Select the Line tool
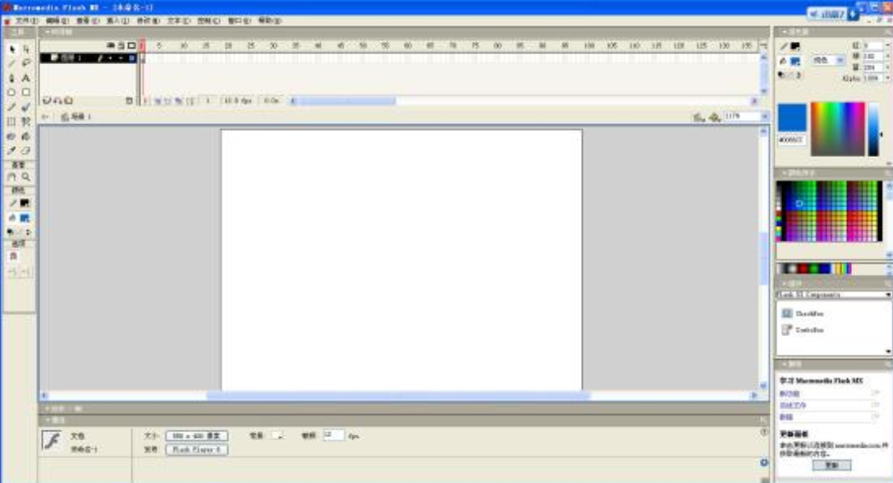Viewport: 893px width, 483px height. pyautogui.click(x=12, y=63)
